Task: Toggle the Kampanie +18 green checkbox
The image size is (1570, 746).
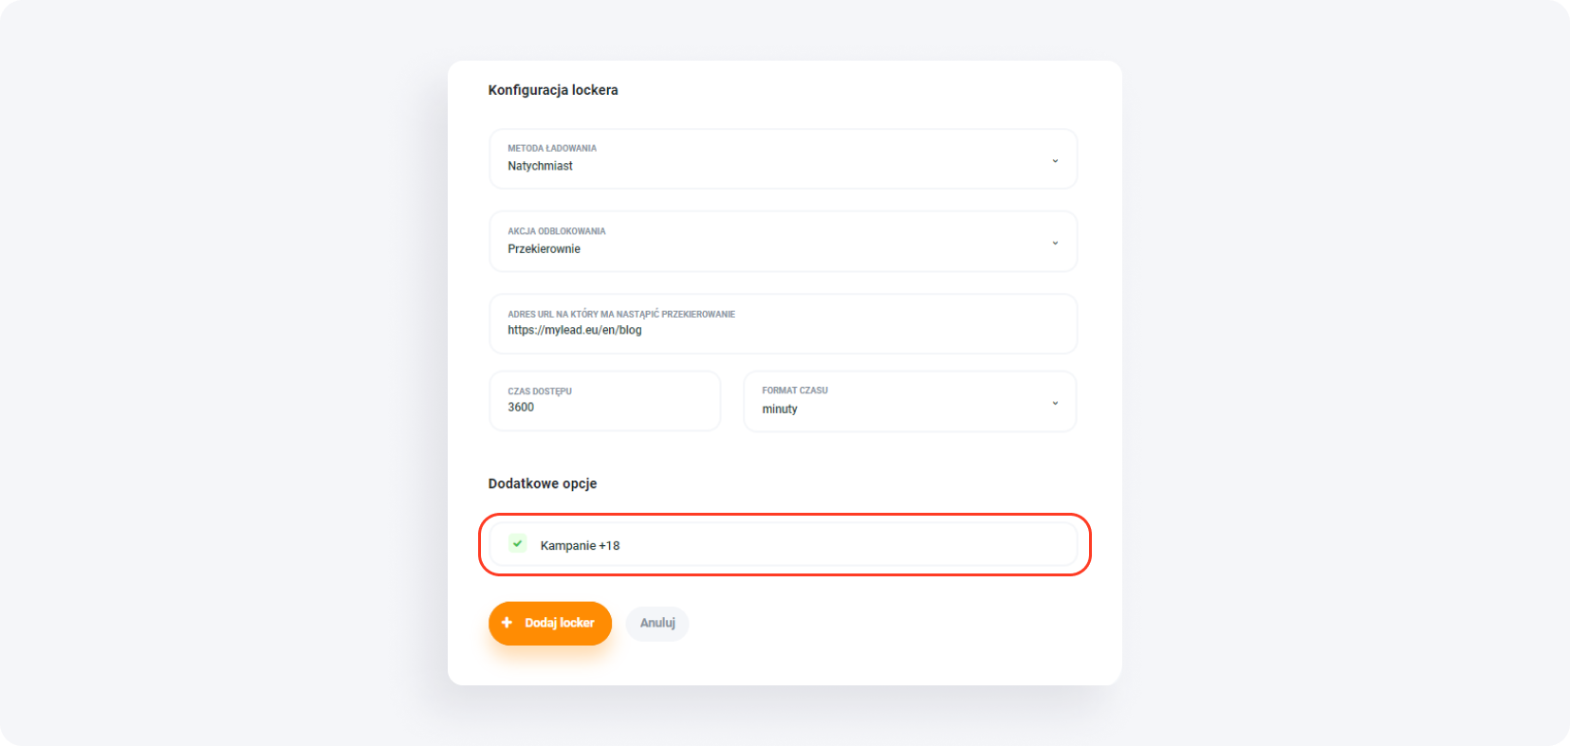Action: 517,544
